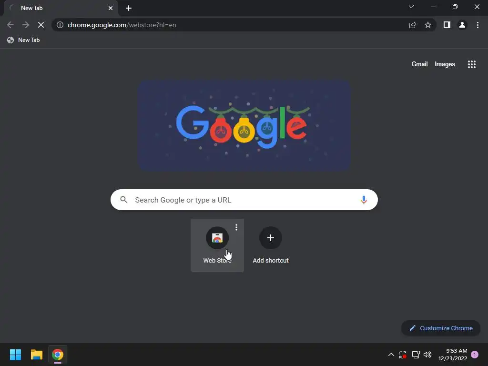Expand the tab search dropdown arrow

point(411,7)
